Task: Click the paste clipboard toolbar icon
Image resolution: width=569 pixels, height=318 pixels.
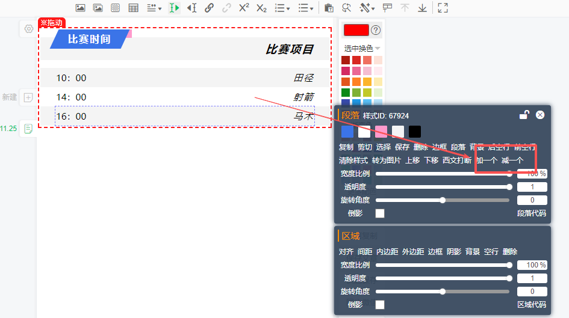Action: click(x=329, y=8)
